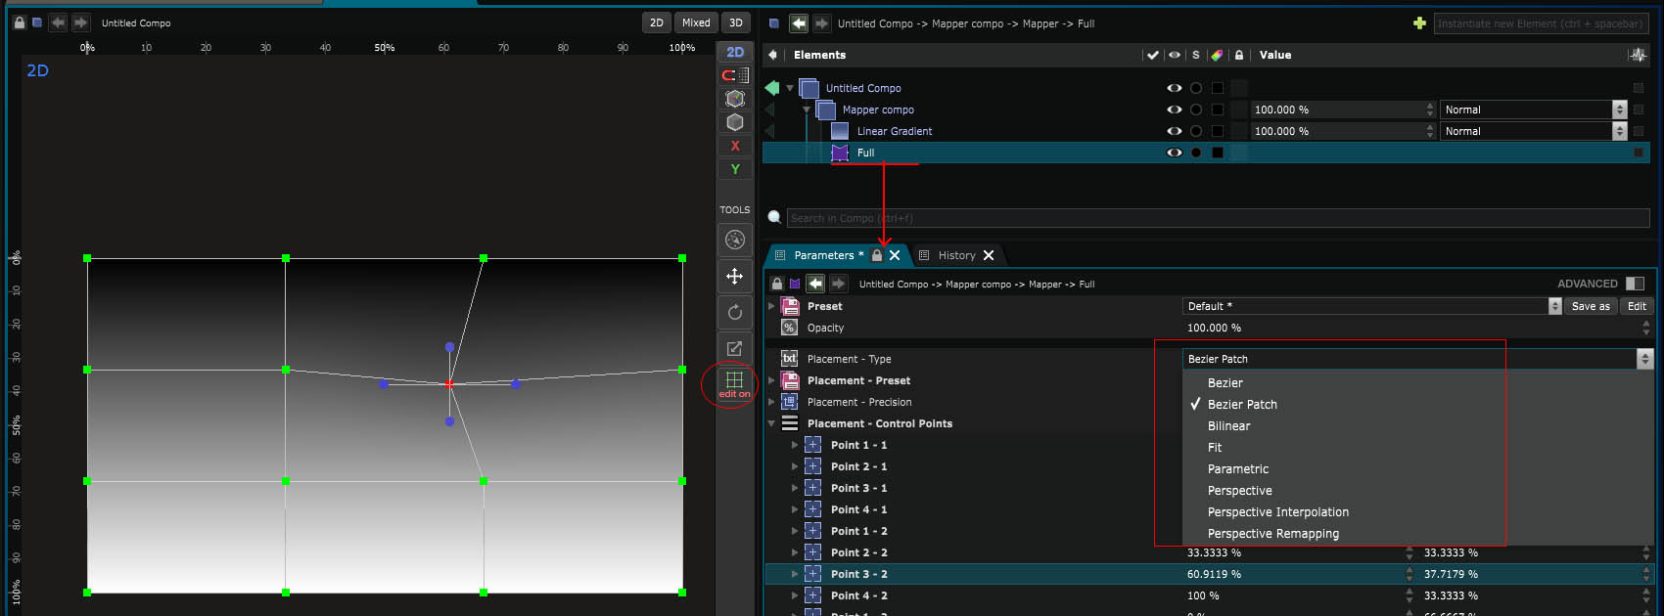The width and height of the screenshot is (1664, 616).
Task: Expand the Point 3 - 2 row
Action: point(795,574)
